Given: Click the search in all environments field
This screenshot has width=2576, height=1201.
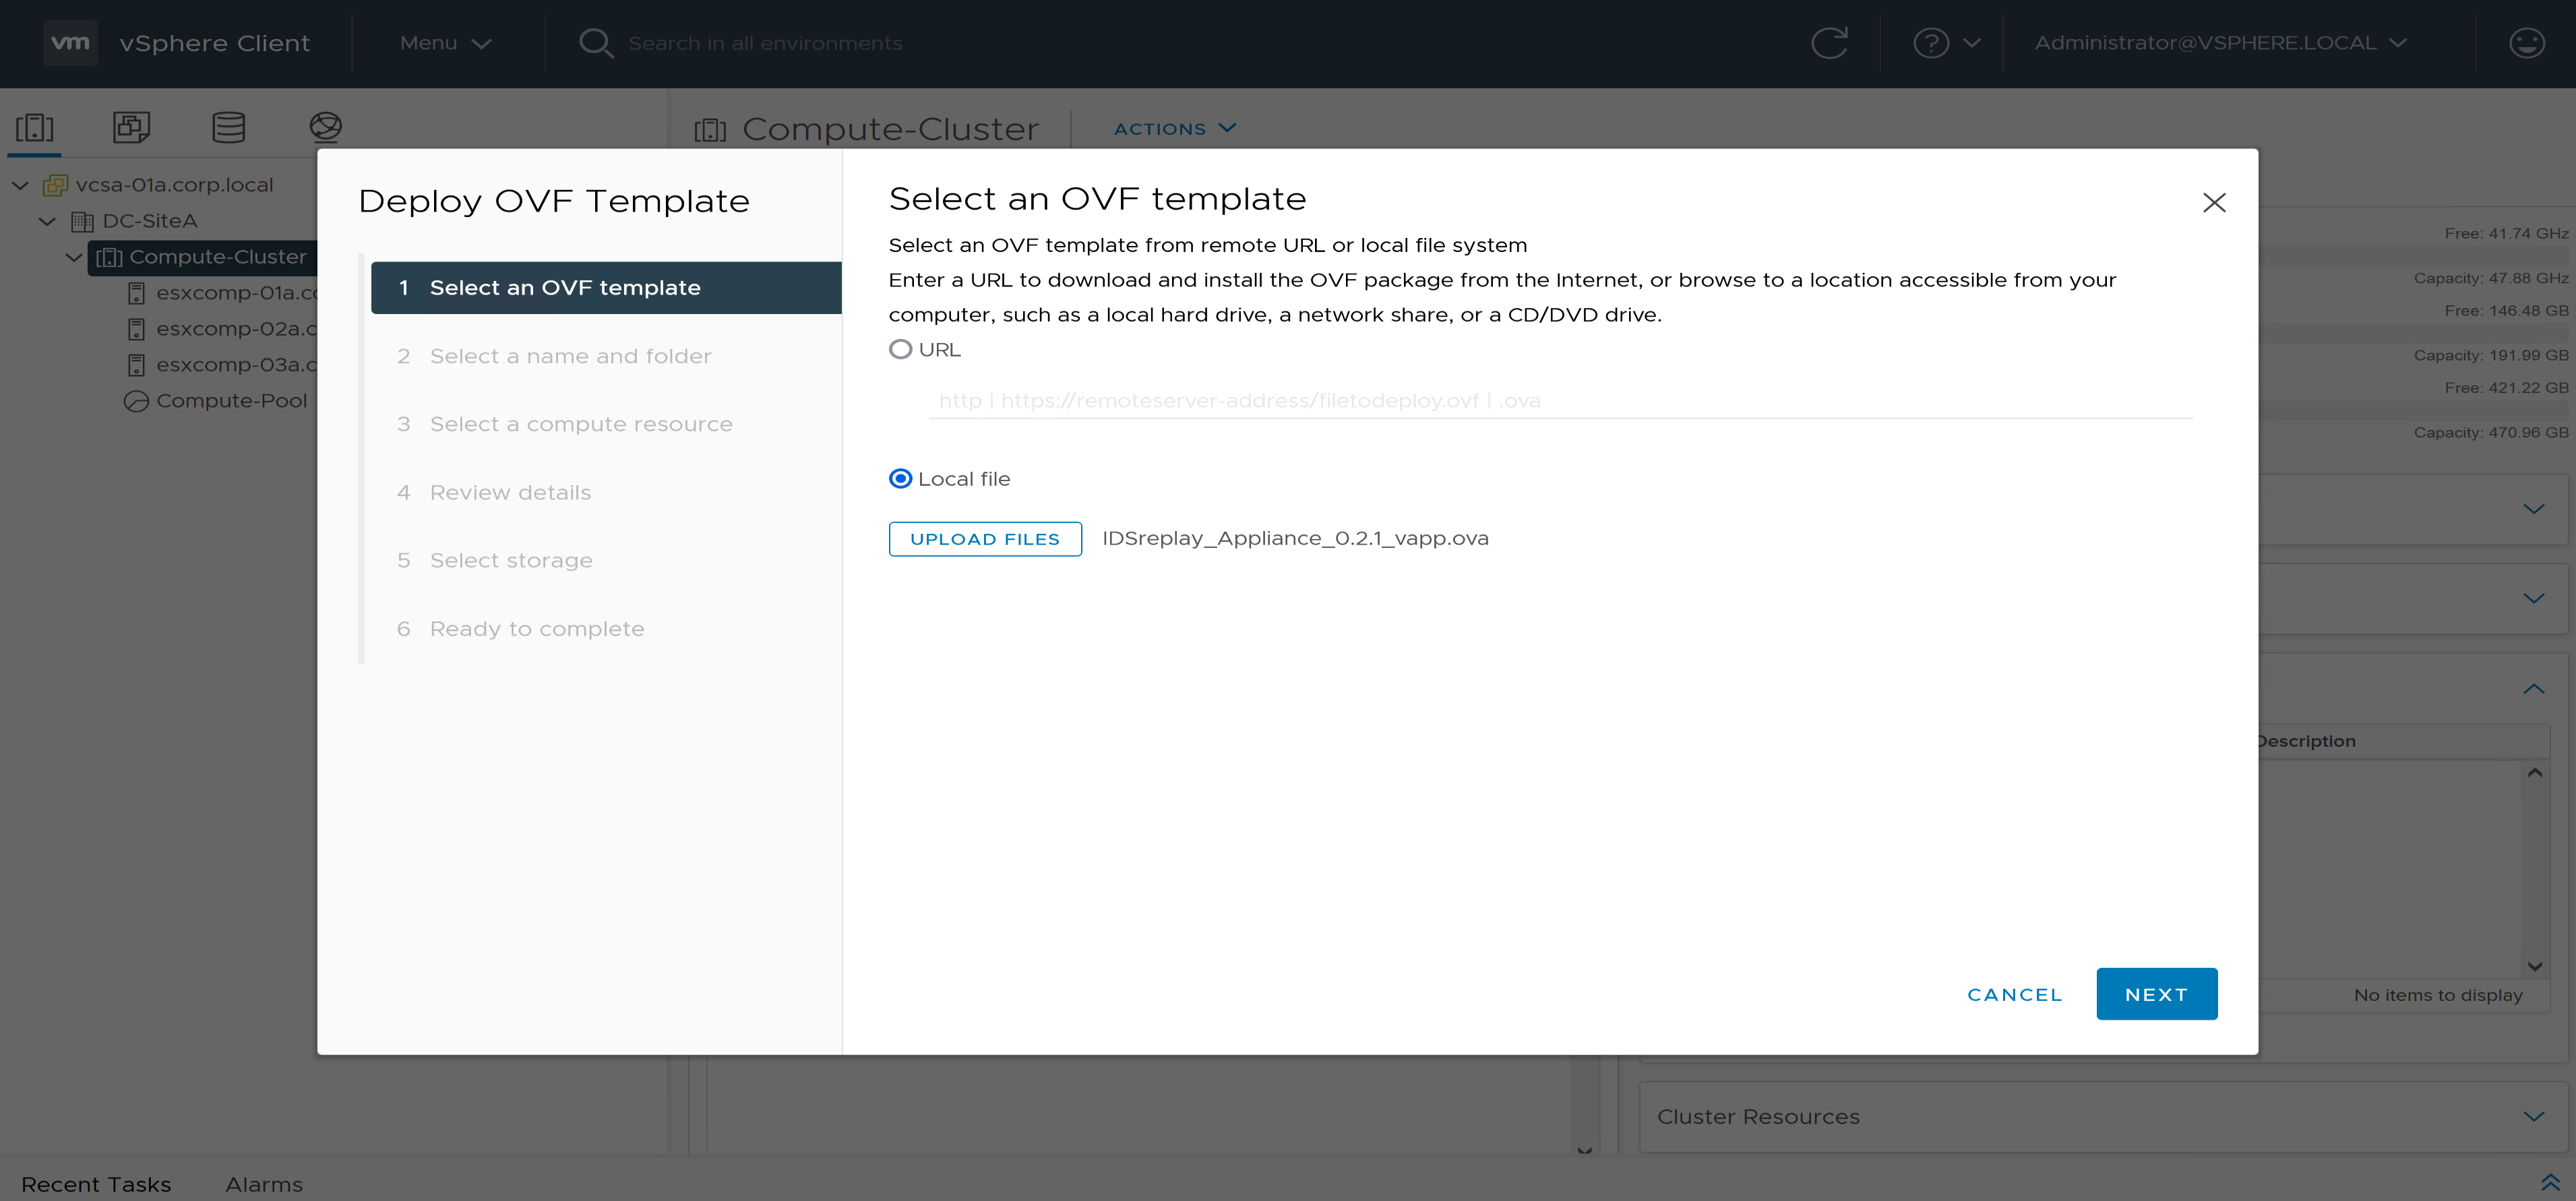Looking at the screenshot, I should click(x=765, y=43).
